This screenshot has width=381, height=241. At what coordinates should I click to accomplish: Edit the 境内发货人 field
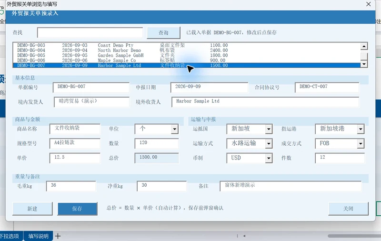[x=91, y=102]
